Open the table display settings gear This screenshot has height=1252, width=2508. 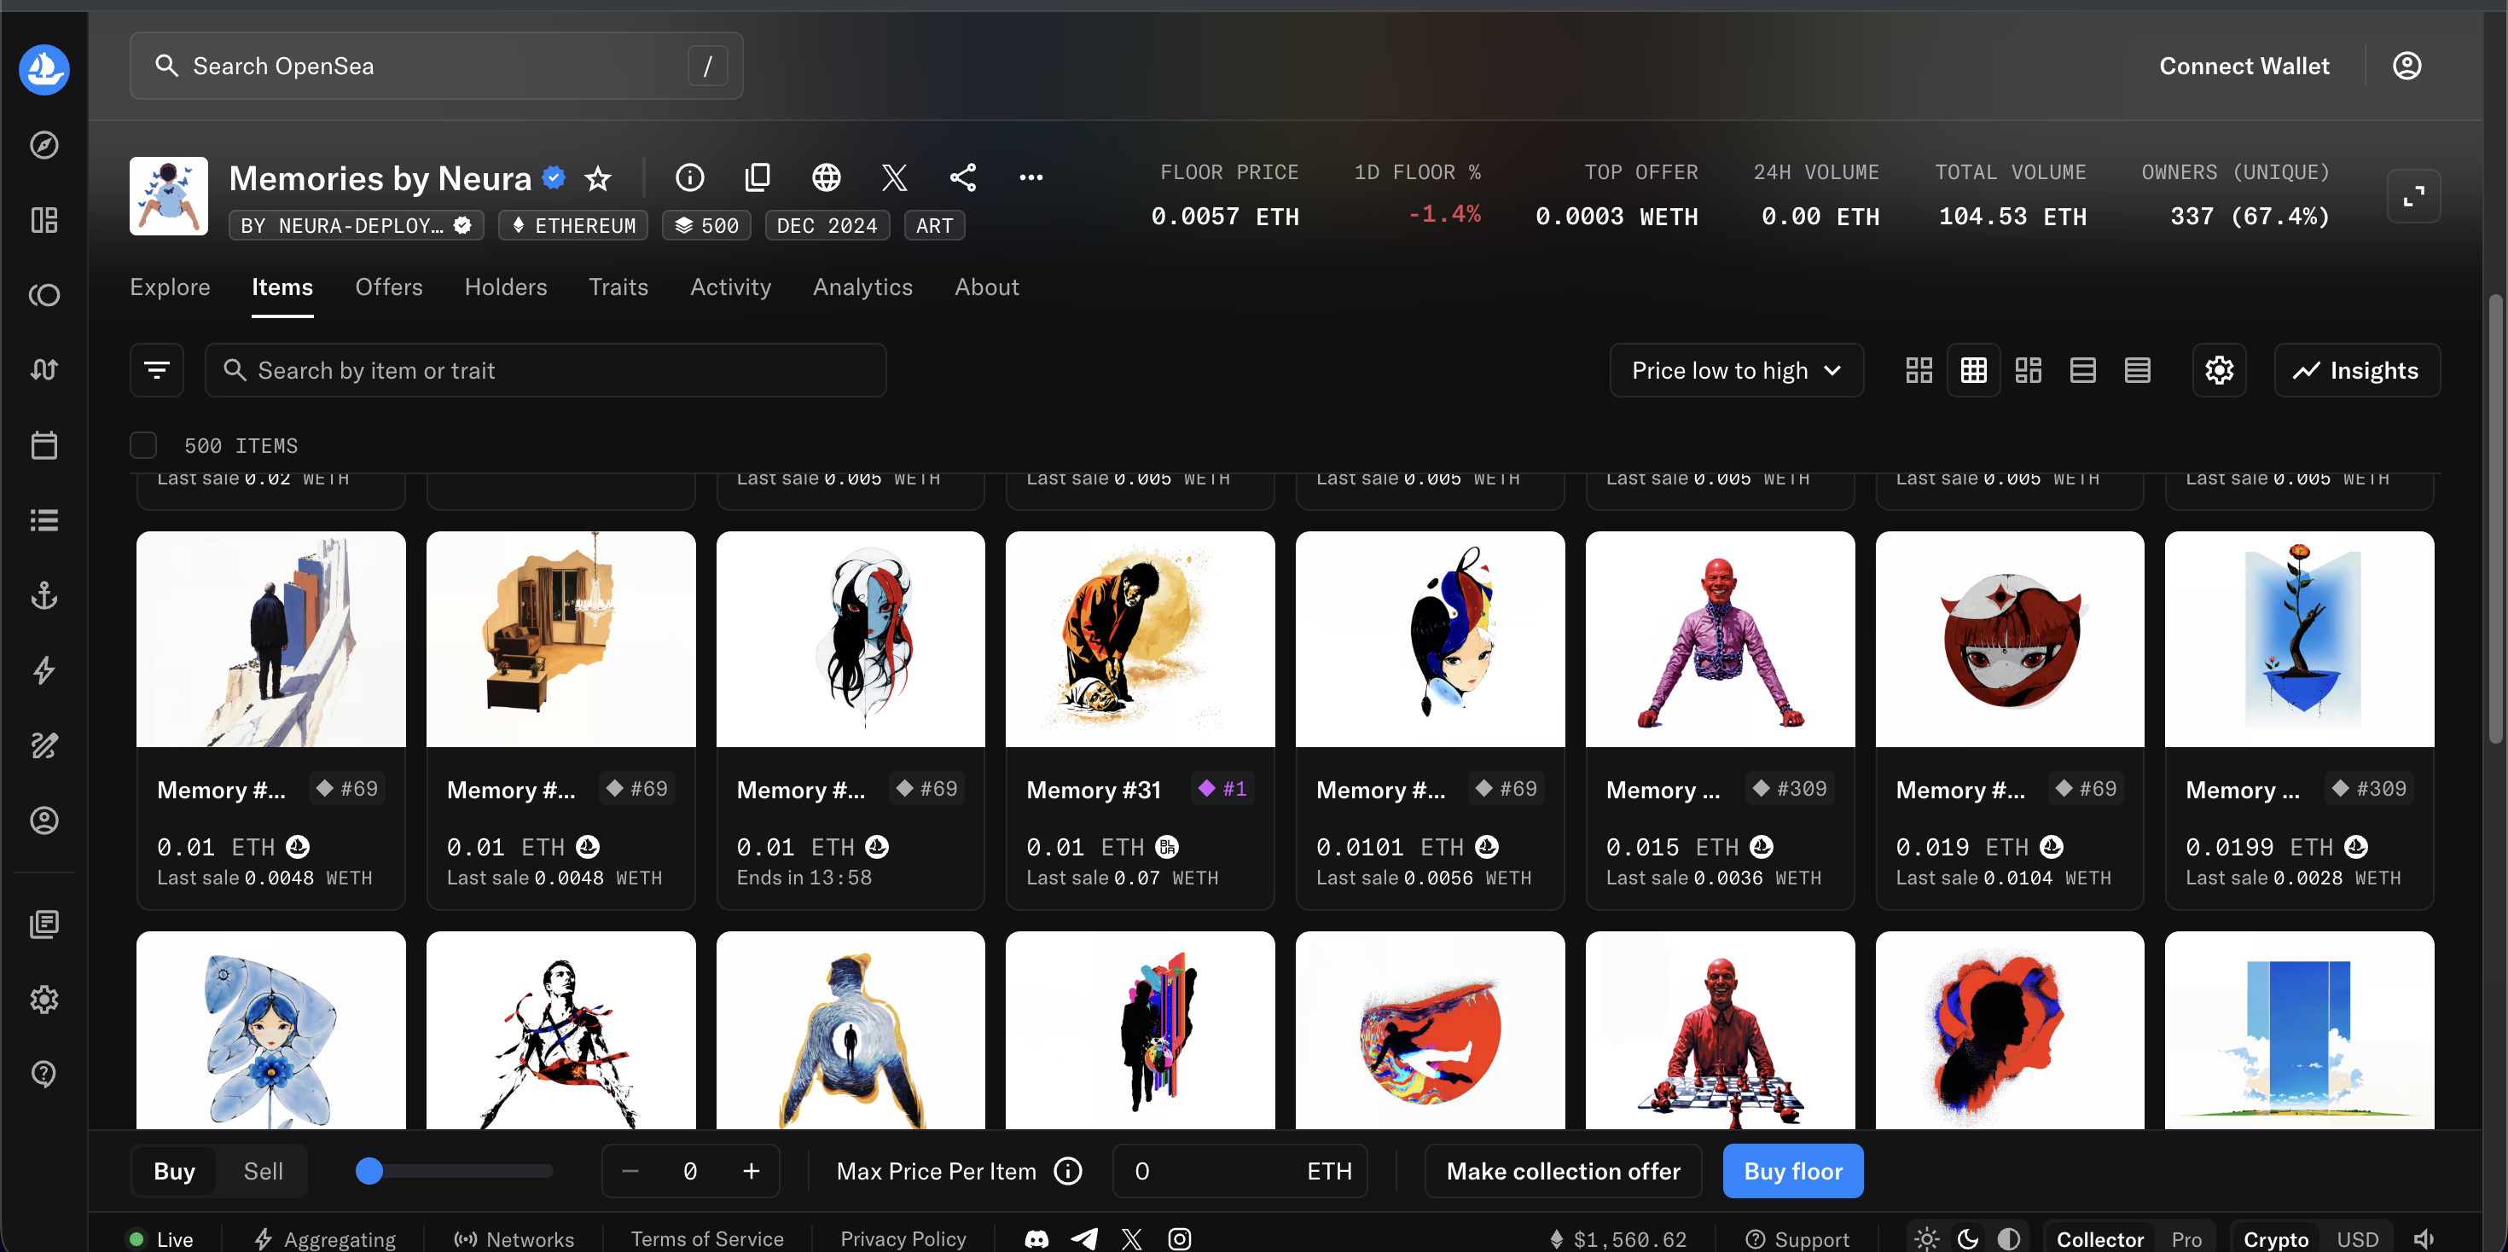[x=2219, y=370]
